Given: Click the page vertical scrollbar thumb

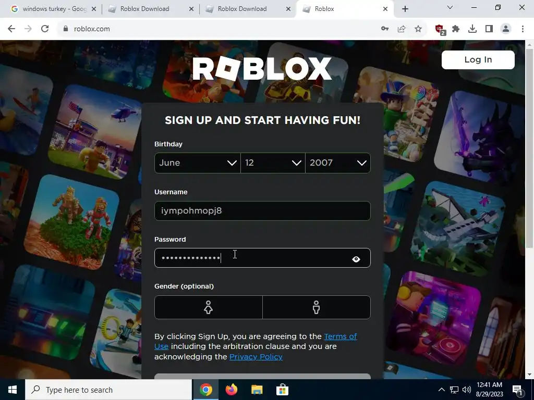Looking at the screenshot, I should (530, 148).
